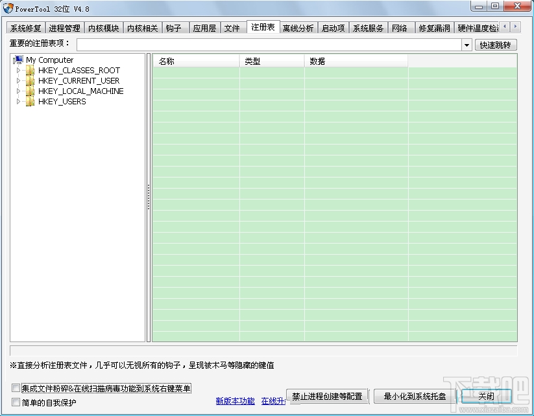Click the 禁止进程创建等配置 button
This screenshot has height=416, width=534.
326,397
